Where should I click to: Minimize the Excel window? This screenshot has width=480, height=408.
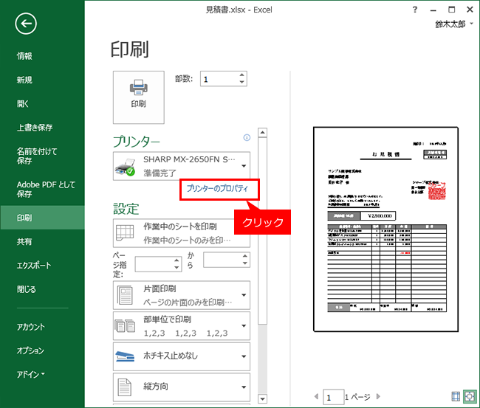click(x=433, y=10)
